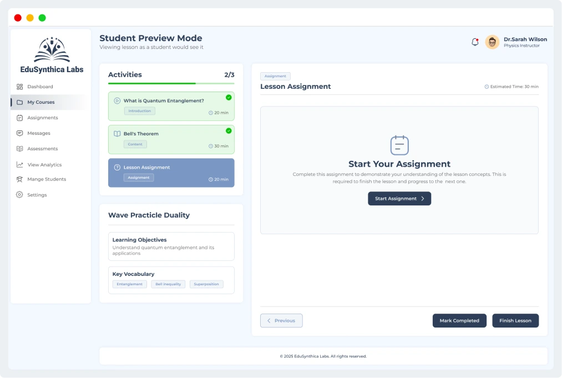This screenshot has width=562, height=378.
Task: Open Manage Students section
Action: [x=47, y=179]
